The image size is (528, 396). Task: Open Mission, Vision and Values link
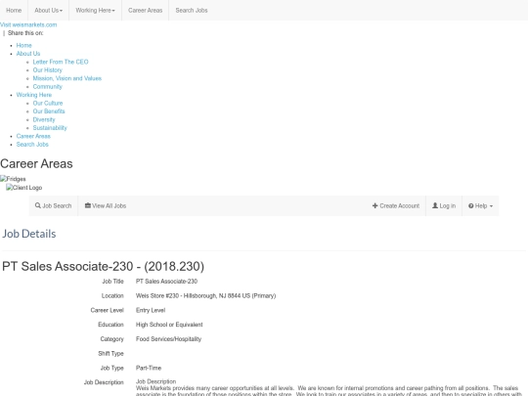point(67,78)
